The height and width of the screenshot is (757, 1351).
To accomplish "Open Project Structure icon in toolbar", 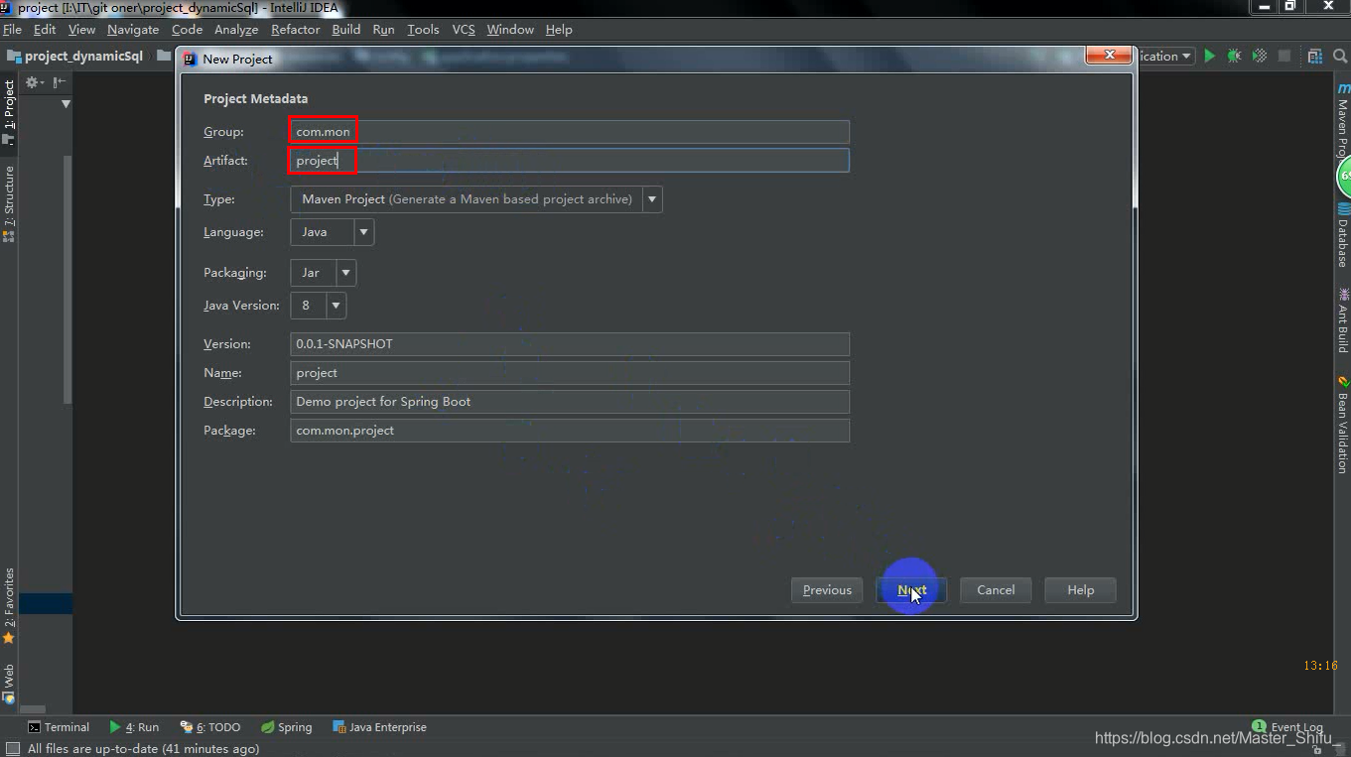I will tap(1314, 57).
